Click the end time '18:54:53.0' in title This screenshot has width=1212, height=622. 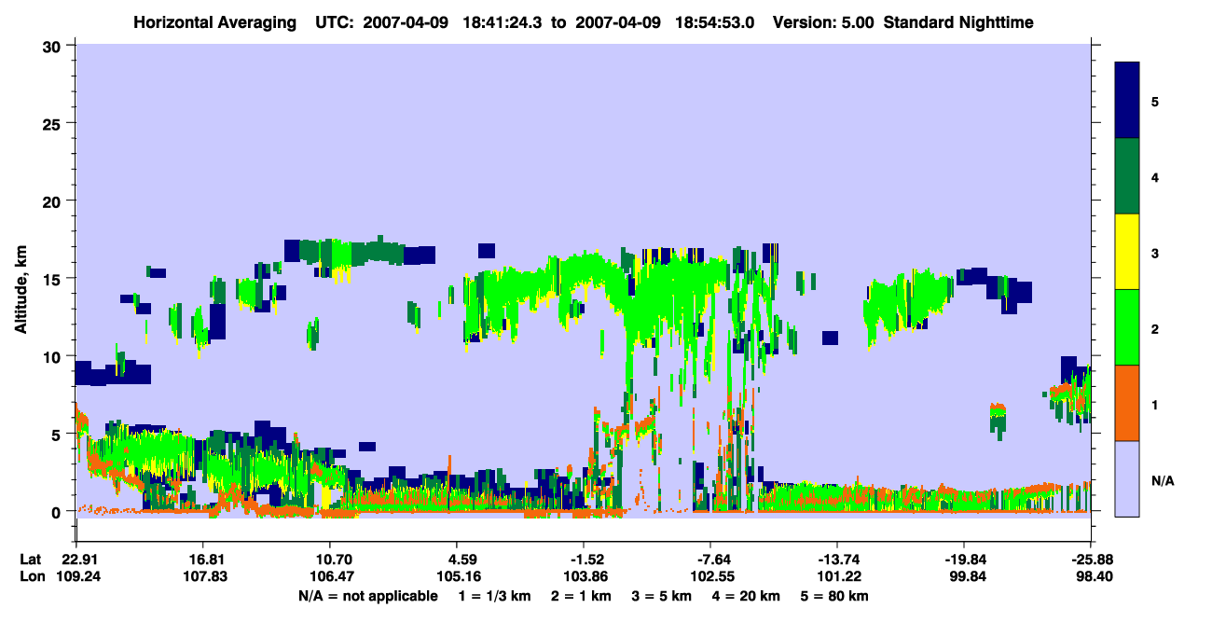pos(716,21)
